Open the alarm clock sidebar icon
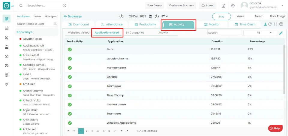 [x=6, y=75]
